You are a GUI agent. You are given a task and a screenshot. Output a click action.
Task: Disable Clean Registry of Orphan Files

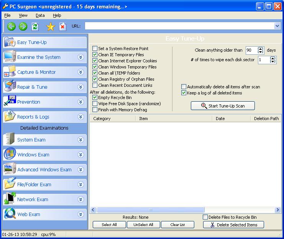pyautogui.click(x=95, y=79)
